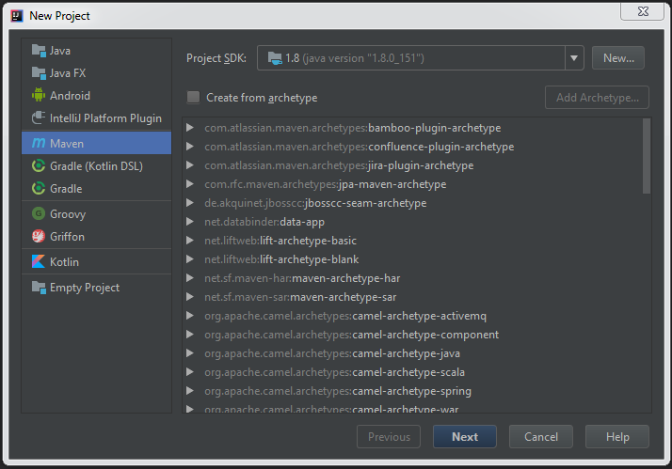Select the confluence-plugin-archetype row text
672x469 pixels.
(x=360, y=147)
